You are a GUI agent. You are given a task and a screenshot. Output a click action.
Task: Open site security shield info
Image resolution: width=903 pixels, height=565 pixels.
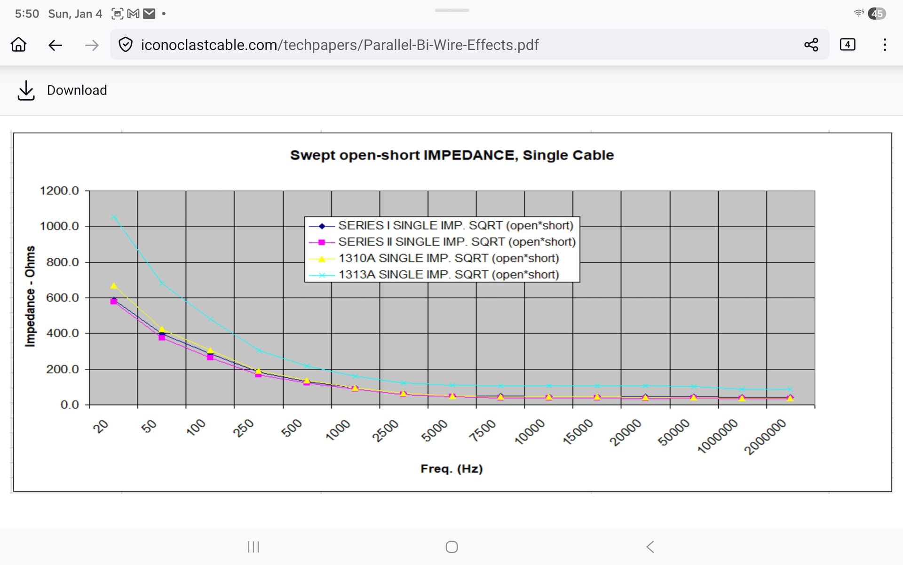(x=125, y=45)
